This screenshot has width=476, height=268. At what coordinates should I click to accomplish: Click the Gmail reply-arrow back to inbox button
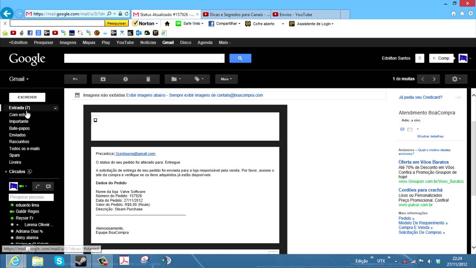[x=75, y=79]
